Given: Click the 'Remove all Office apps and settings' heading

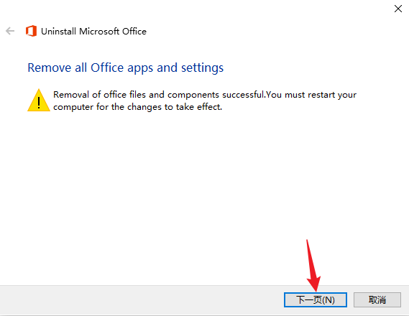Looking at the screenshot, I should pos(126,68).
